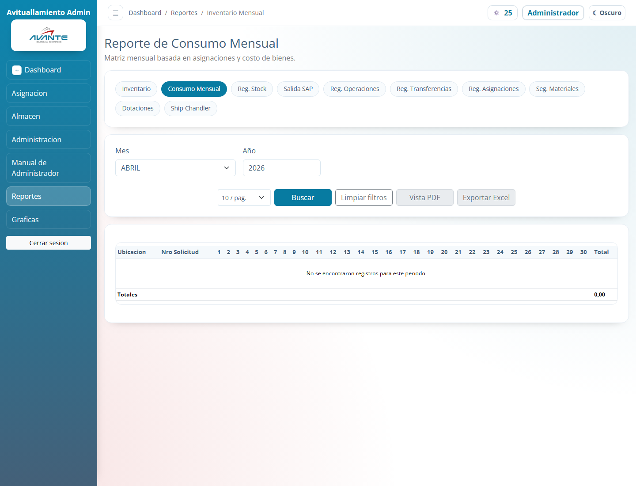636x486 pixels.
Task: Open the Salida SAP tab
Action: tap(298, 89)
